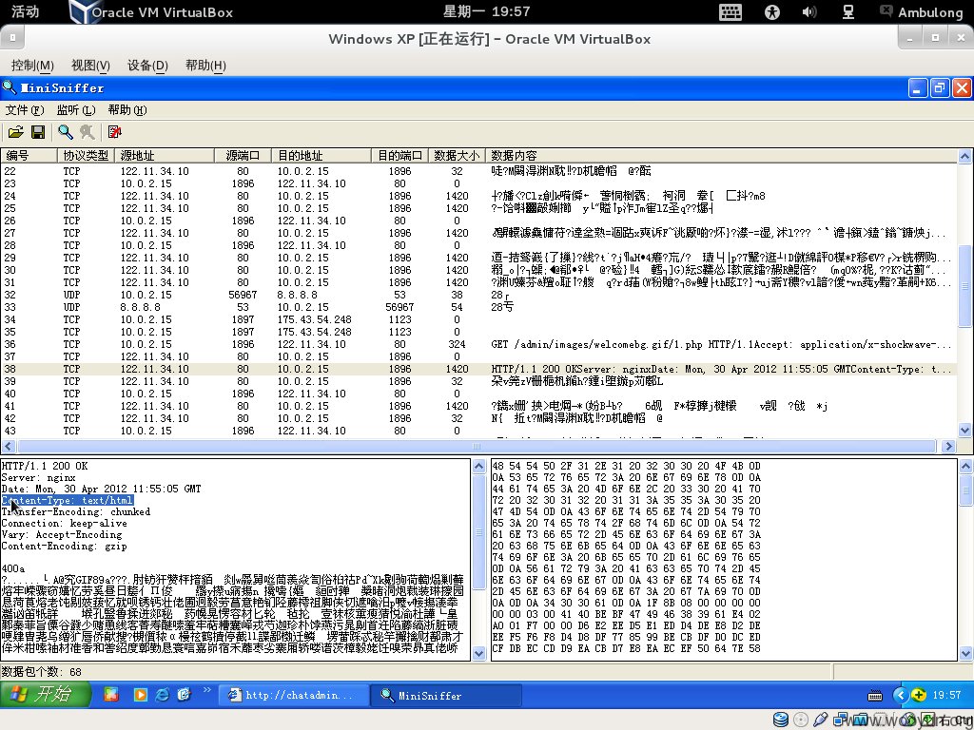
Task: Sort by the 目的地址 column header
Action: pos(321,155)
